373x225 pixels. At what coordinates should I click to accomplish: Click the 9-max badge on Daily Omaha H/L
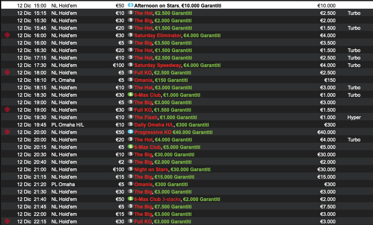pyautogui.click(x=131, y=124)
